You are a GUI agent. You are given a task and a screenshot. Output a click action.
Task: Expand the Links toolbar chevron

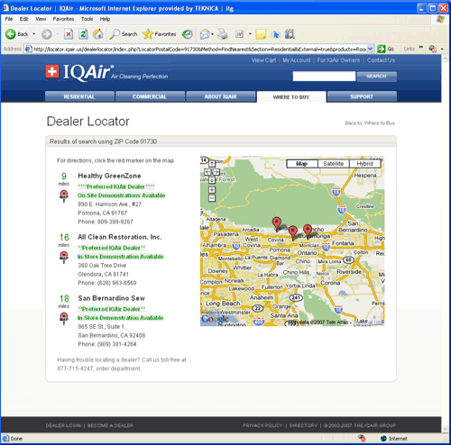421,47
